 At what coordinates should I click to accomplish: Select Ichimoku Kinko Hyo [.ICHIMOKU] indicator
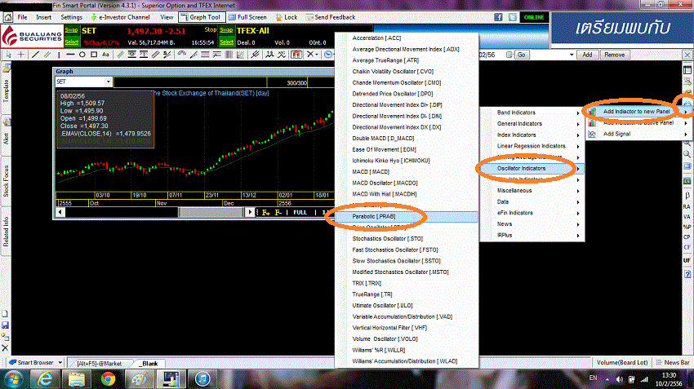(x=407, y=161)
